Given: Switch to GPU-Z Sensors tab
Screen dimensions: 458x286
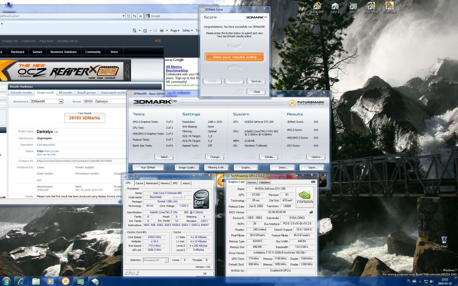Looking at the screenshot, I should [252, 182].
